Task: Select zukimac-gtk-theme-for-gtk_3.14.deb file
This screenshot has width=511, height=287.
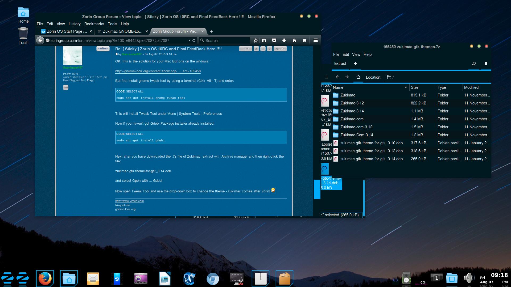Action: tap(371, 159)
